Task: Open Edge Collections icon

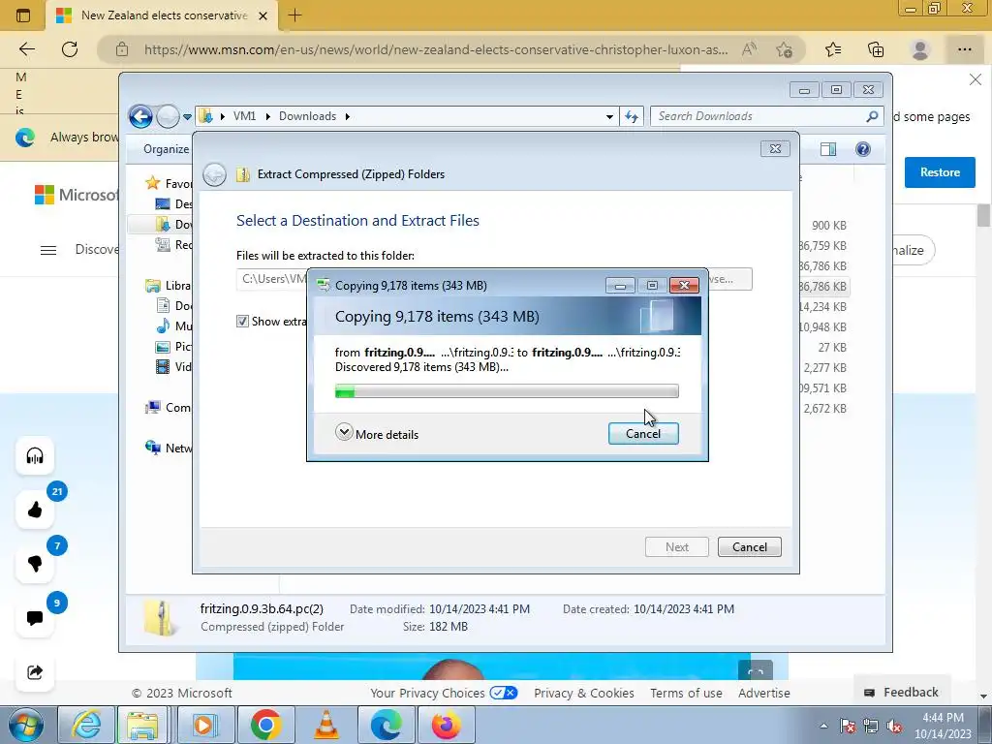Action: pos(876,49)
